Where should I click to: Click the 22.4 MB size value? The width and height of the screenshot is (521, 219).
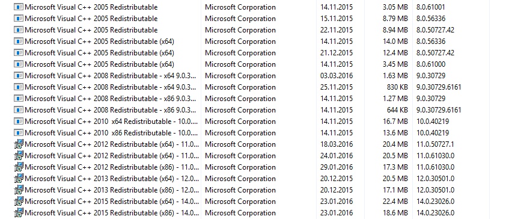click(x=395, y=202)
